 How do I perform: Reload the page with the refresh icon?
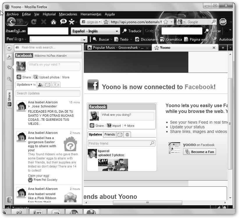34,22
